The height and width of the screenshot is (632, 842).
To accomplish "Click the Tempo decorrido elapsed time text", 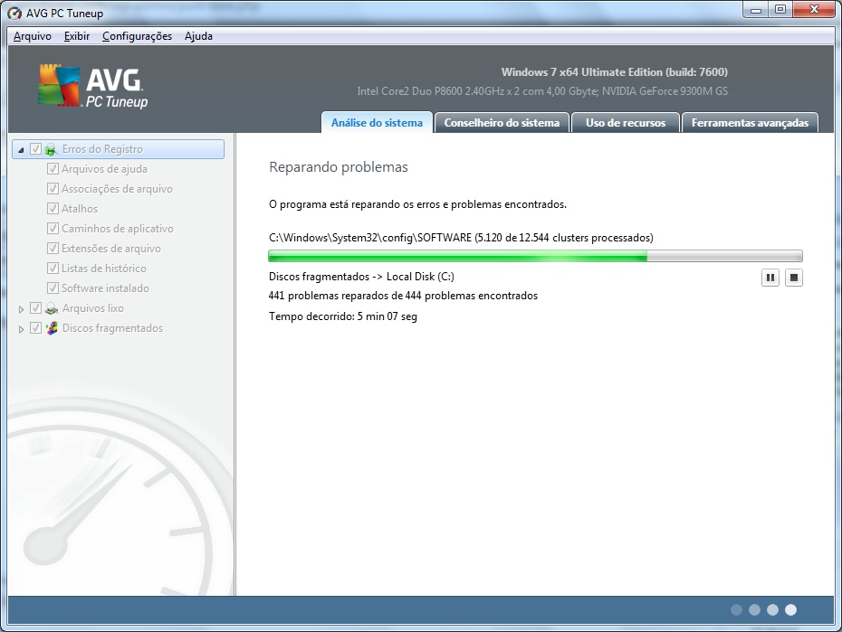I will tap(342, 316).
